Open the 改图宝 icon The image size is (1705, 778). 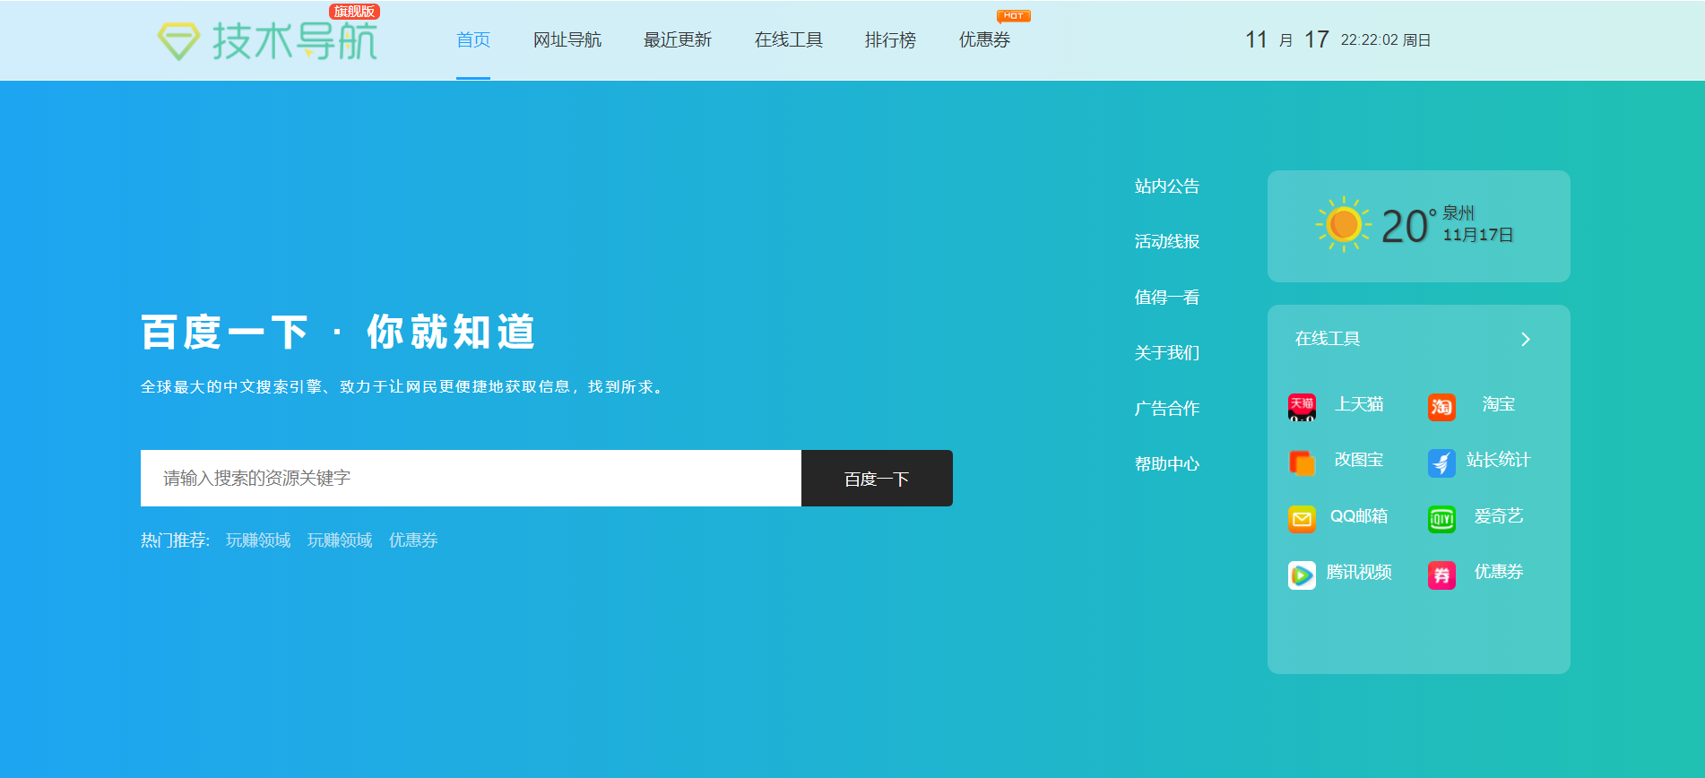coord(1302,462)
